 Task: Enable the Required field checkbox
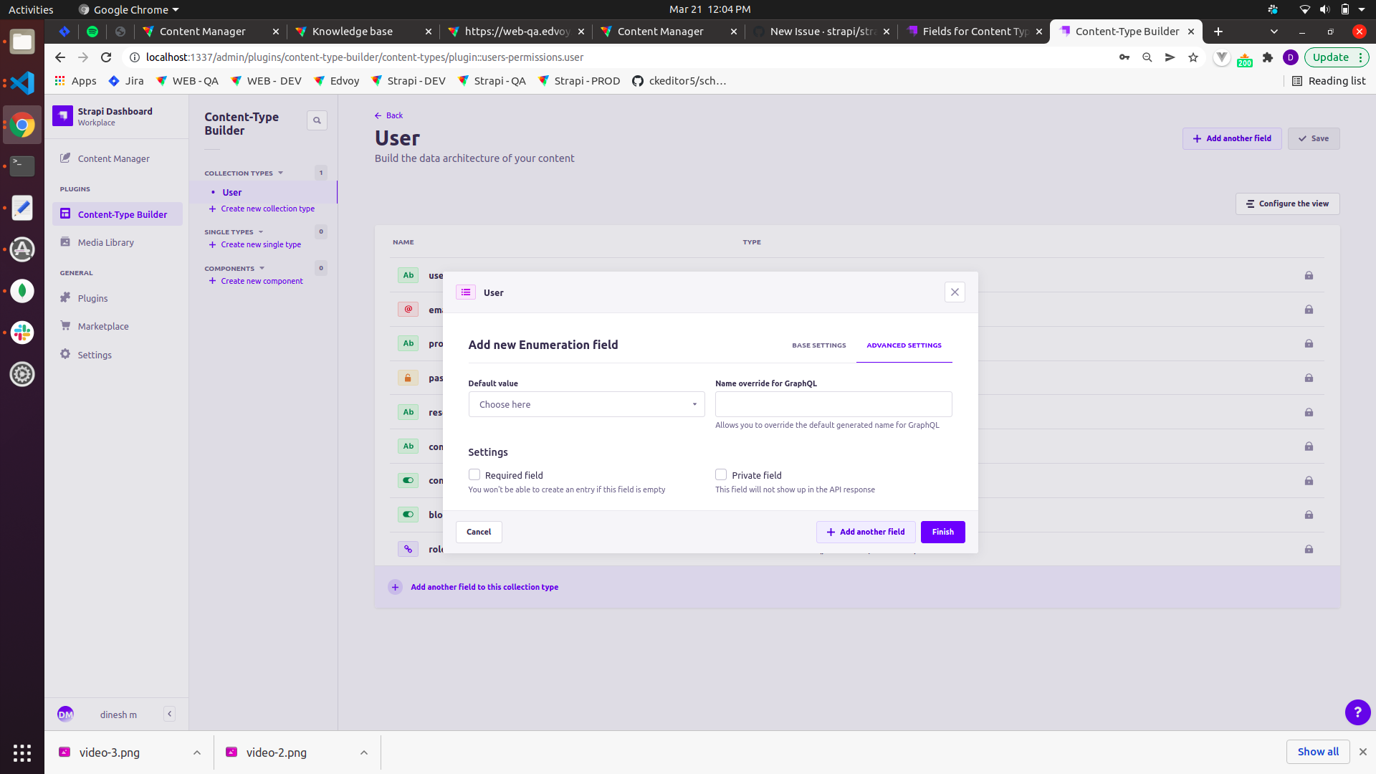(x=474, y=474)
